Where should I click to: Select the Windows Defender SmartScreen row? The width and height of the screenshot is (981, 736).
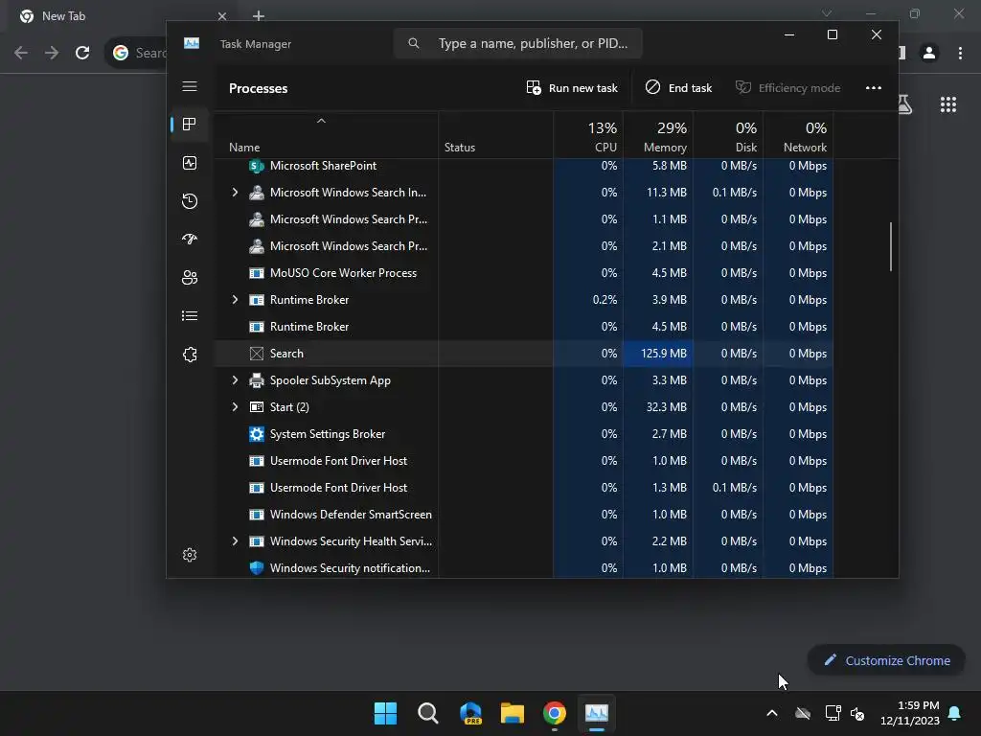coord(524,515)
